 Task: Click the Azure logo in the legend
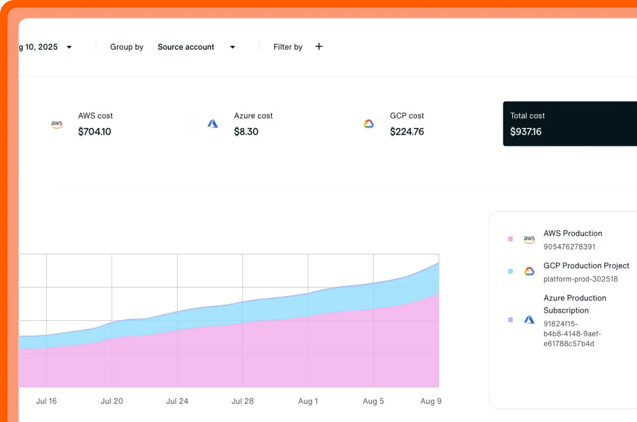tap(529, 320)
